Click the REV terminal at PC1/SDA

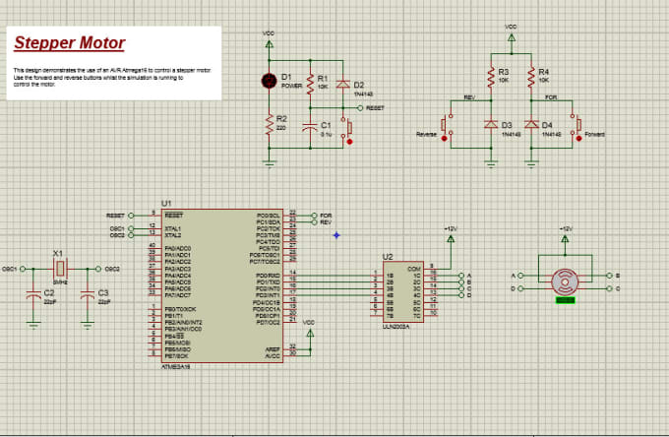[x=315, y=221]
